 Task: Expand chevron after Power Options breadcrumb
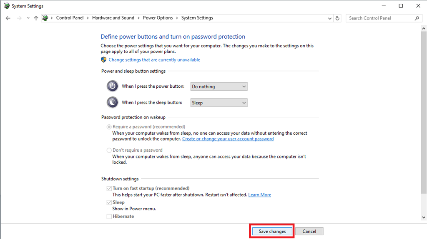177,18
